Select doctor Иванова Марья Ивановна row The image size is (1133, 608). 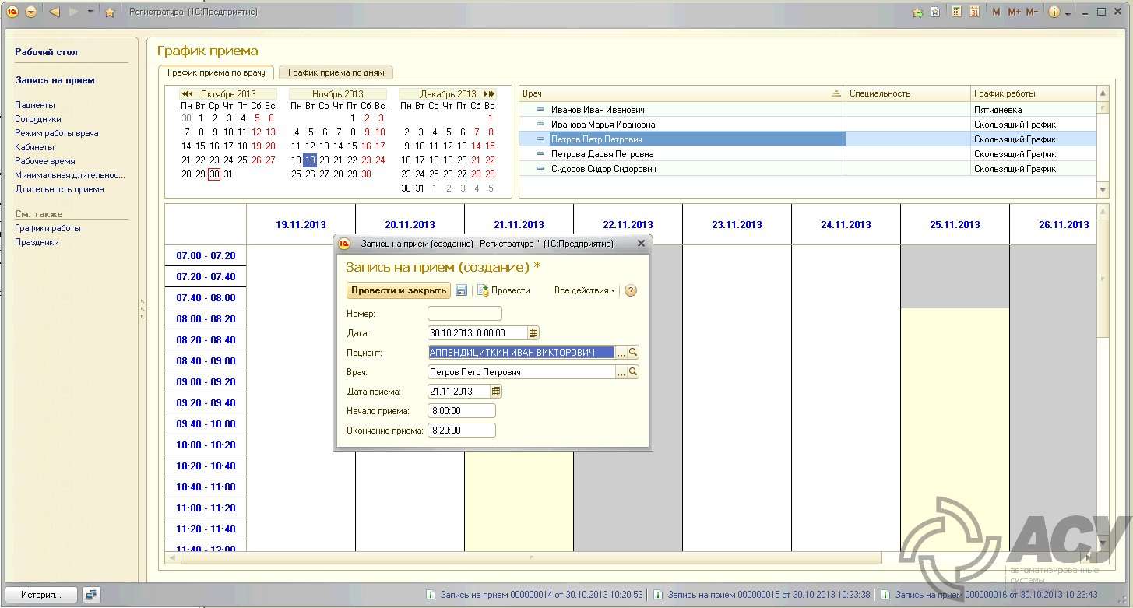pyautogui.click(x=808, y=125)
